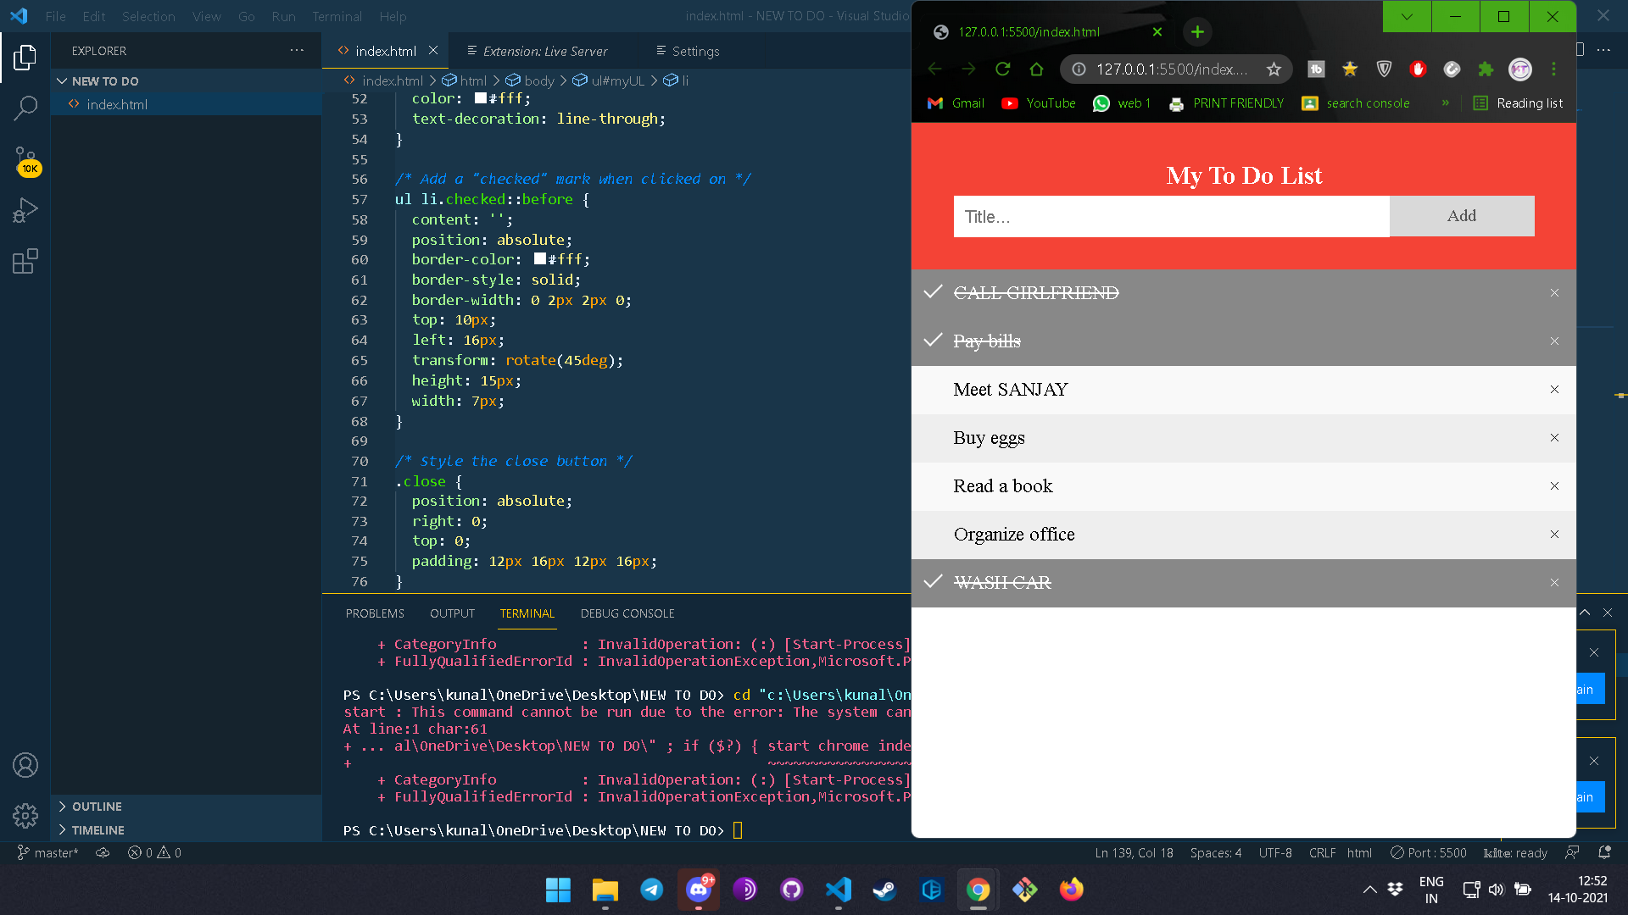Switch to the PROBLEMS panel tab
This screenshot has height=915, width=1628.
pos(375,613)
